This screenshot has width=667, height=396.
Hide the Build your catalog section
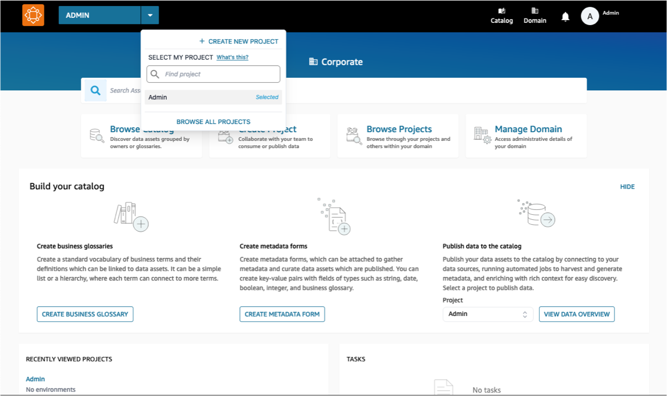pos(627,187)
